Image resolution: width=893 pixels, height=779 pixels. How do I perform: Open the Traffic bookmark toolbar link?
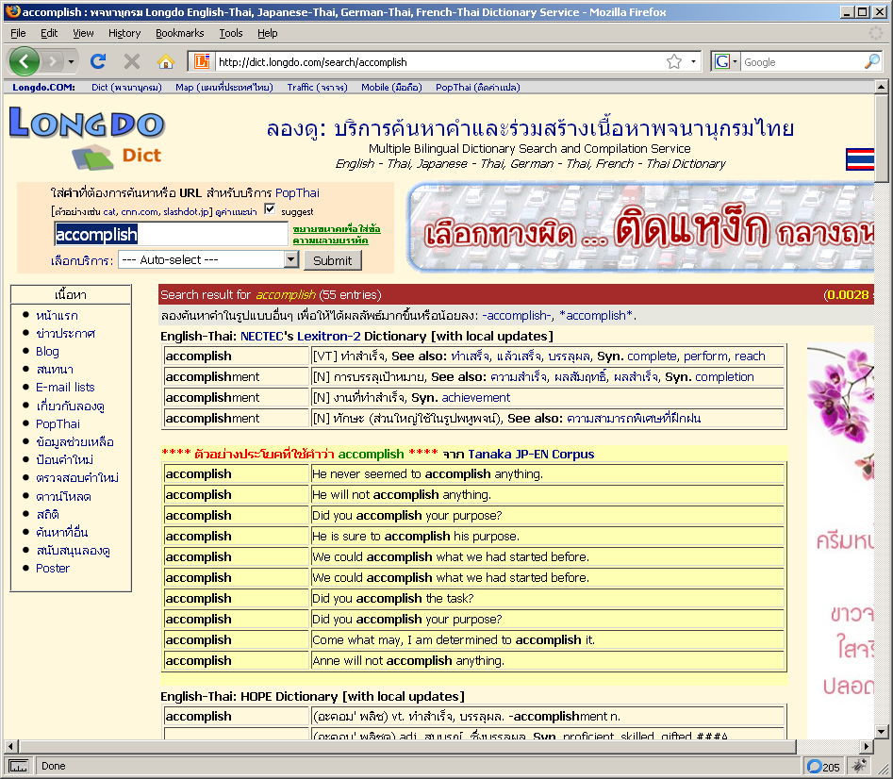[317, 87]
